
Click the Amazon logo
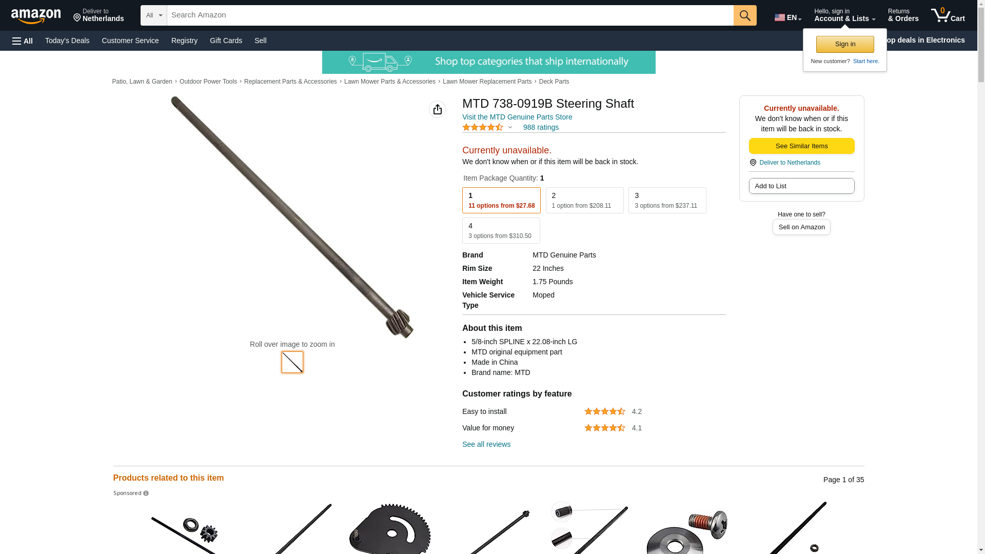pos(36,16)
